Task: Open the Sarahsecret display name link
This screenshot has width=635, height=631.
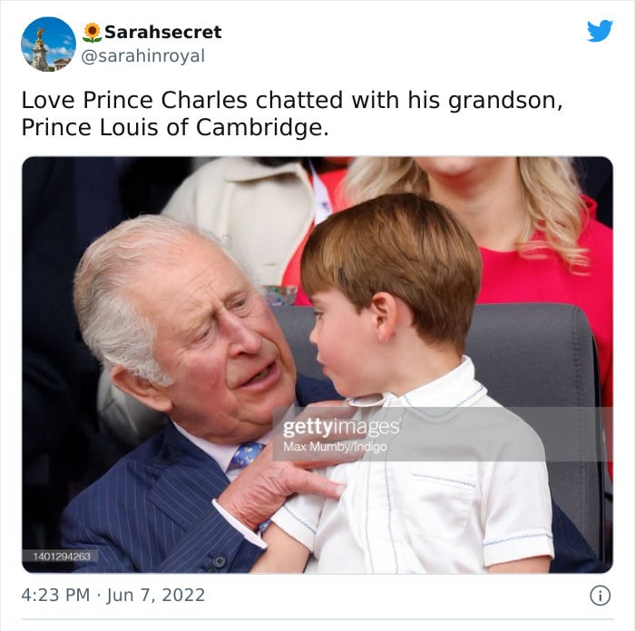Action: click(x=162, y=32)
